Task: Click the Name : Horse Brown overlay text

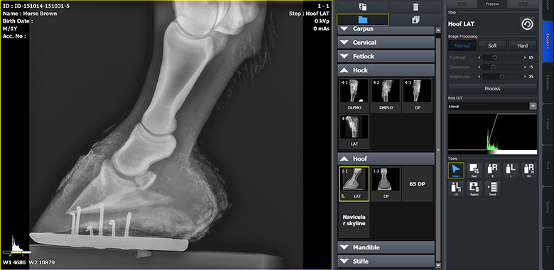Action: [x=30, y=13]
